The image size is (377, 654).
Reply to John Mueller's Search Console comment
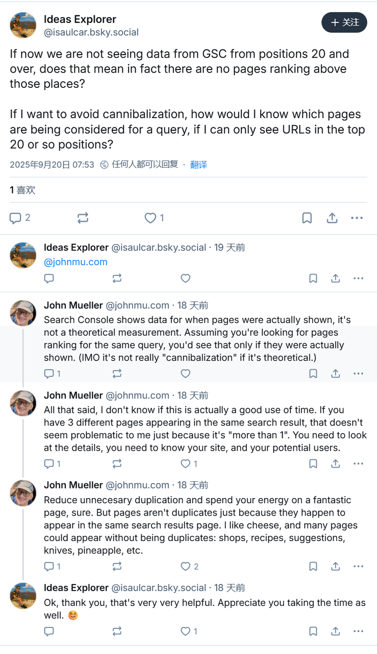pos(49,374)
